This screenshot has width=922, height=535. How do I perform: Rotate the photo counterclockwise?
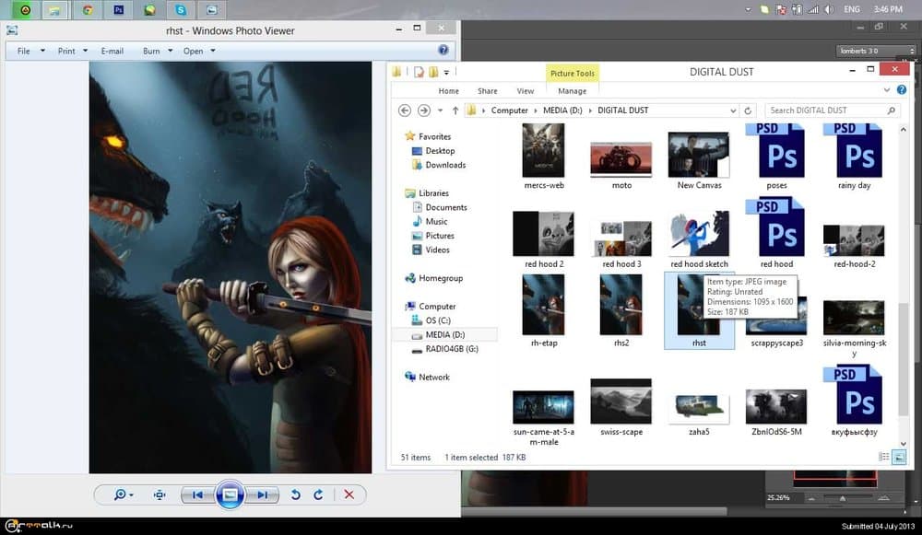coord(296,495)
